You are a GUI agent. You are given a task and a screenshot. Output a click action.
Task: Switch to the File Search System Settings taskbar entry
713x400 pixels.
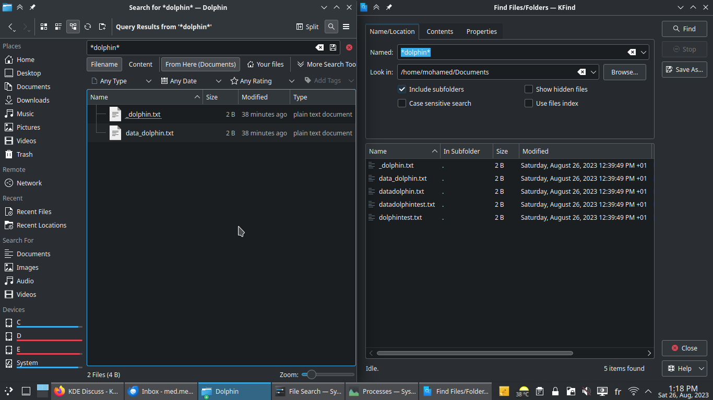pyautogui.click(x=308, y=391)
